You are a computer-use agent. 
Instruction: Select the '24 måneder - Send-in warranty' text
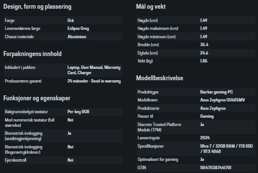tap(94, 81)
